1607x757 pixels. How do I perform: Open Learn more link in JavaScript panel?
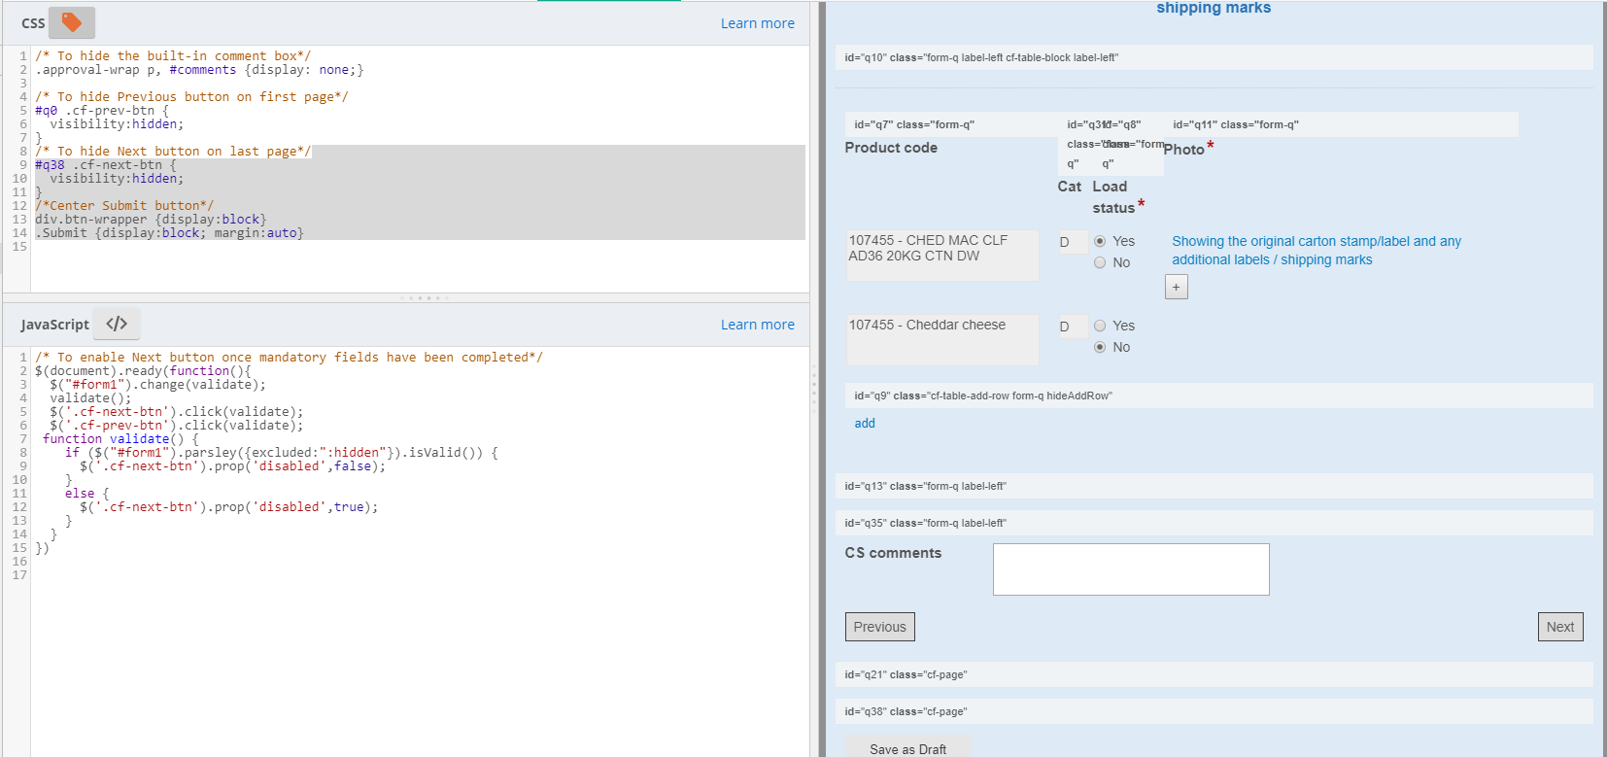tap(757, 325)
